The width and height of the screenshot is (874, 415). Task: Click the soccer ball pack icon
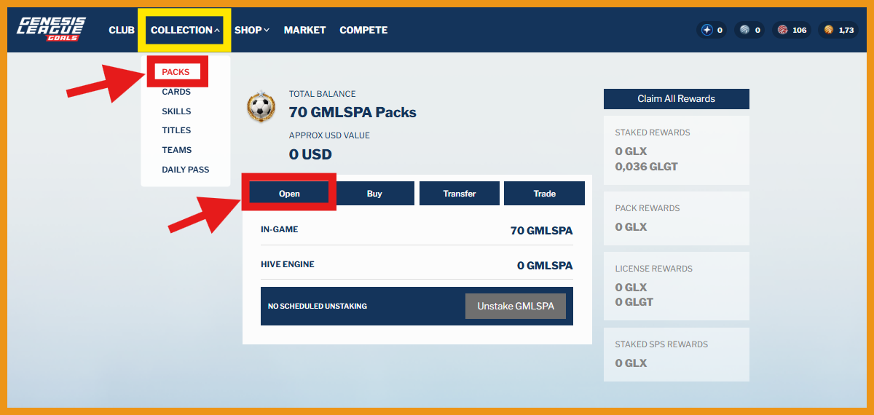point(261,108)
